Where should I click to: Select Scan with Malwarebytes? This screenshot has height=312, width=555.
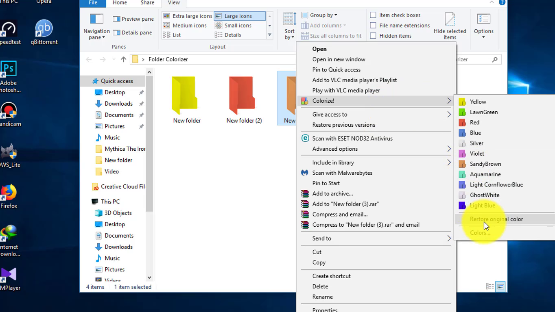click(x=342, y=173)
